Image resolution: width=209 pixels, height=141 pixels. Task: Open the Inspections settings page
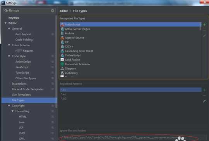coord(19,84)
